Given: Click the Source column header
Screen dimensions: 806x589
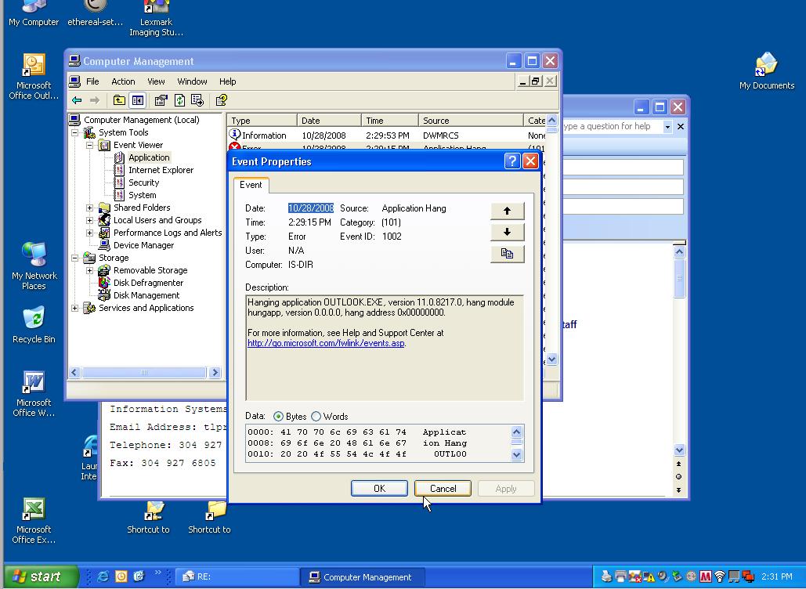Looking at the screenshot, I should click(470, 121).
